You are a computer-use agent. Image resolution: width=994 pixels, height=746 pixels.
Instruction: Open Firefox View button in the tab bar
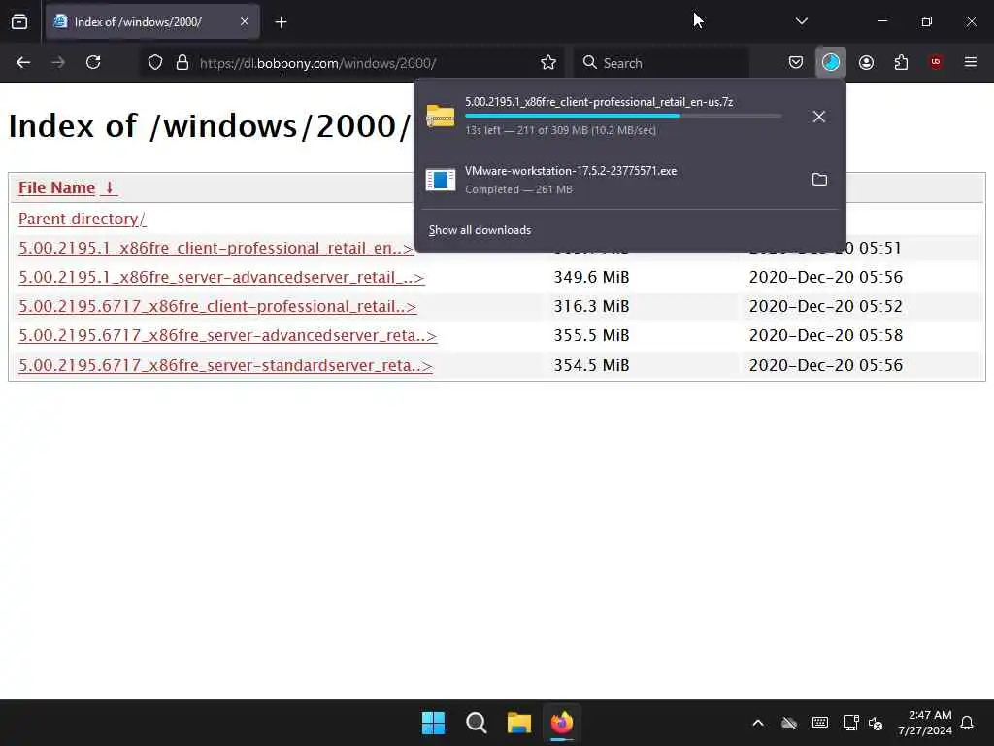[19, 22]
